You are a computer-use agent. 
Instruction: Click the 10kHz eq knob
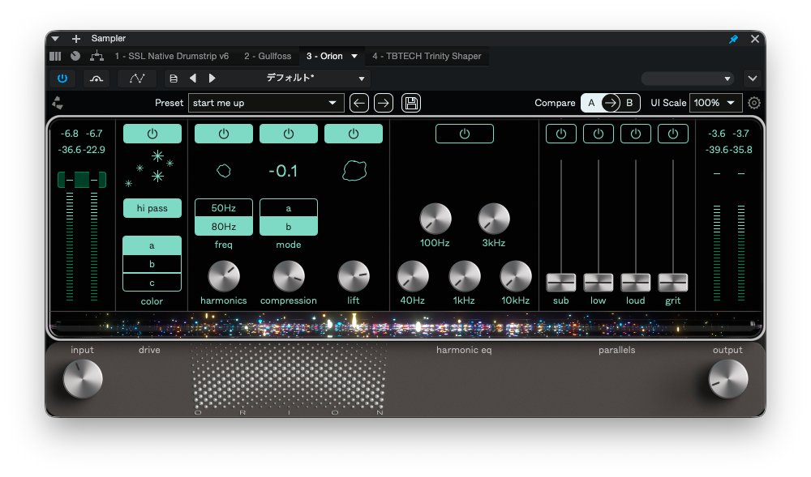516,276
